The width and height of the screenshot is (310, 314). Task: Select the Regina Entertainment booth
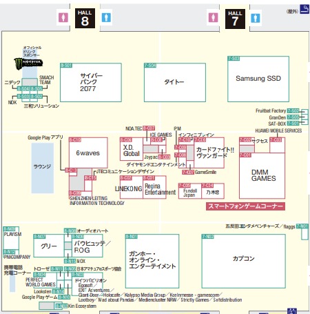point(154,187)
